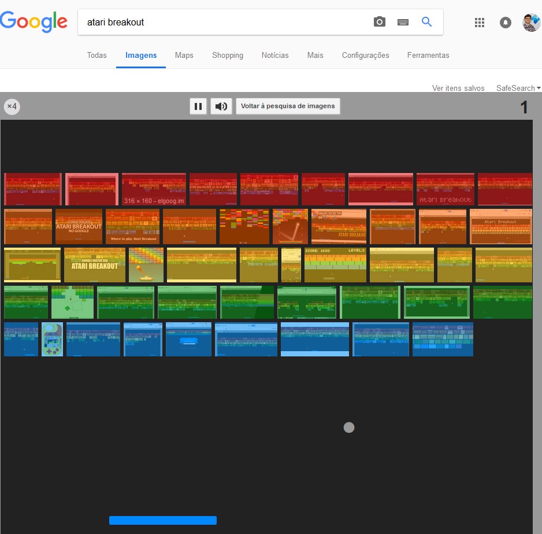Viewport: 542px width, 534px height.
Task: Click light green brick with diamond shape
Action: point(72,302)
